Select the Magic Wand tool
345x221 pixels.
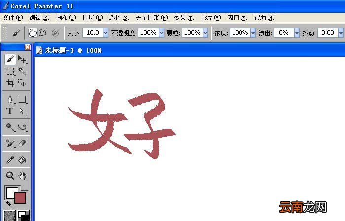(22, 71)
